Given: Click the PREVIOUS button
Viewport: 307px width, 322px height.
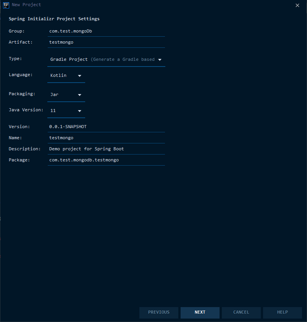Looking at the screenshot, I should (159, 312).
